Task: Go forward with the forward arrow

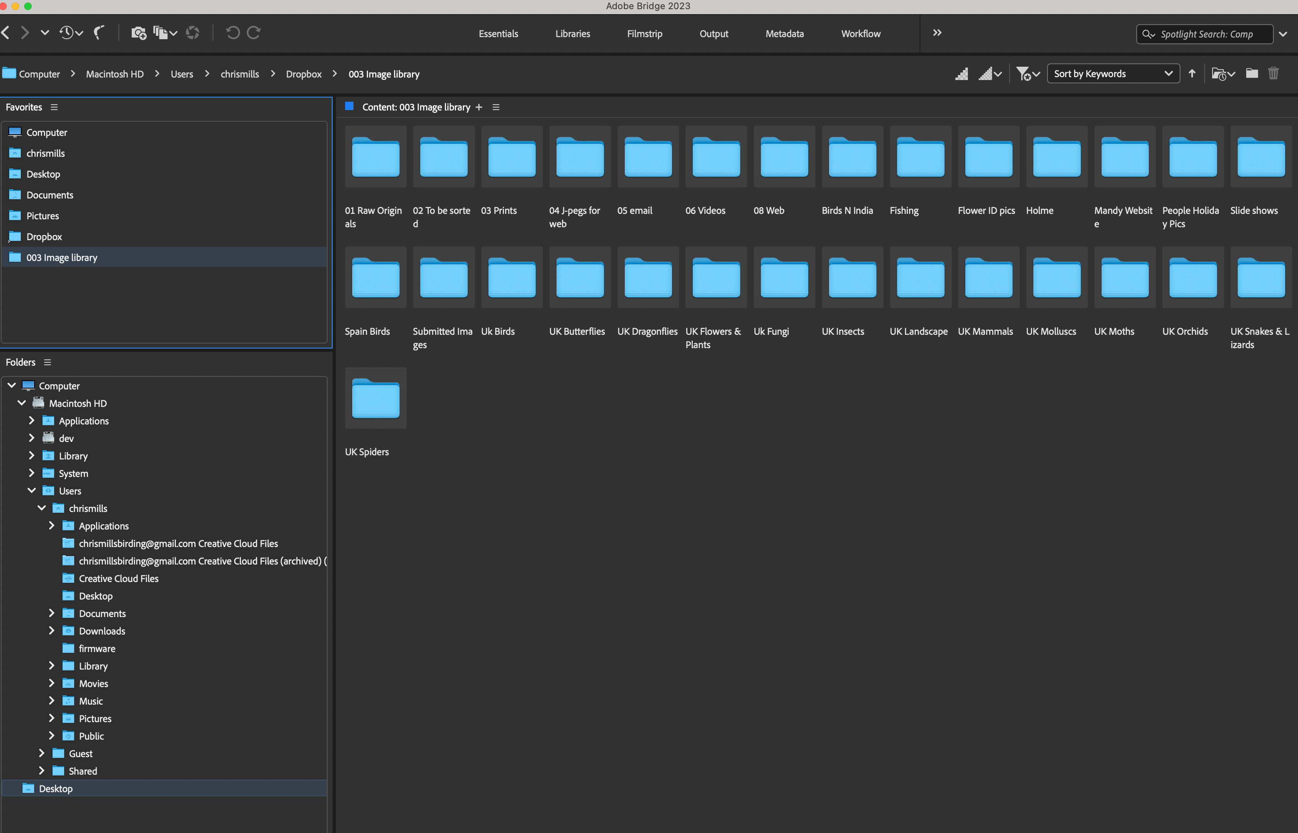Action: pyautogui.click(x=25, y=33)
